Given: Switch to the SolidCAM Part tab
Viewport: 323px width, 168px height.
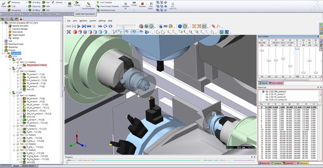Looking at the screenshot, I should pos(66,14).
